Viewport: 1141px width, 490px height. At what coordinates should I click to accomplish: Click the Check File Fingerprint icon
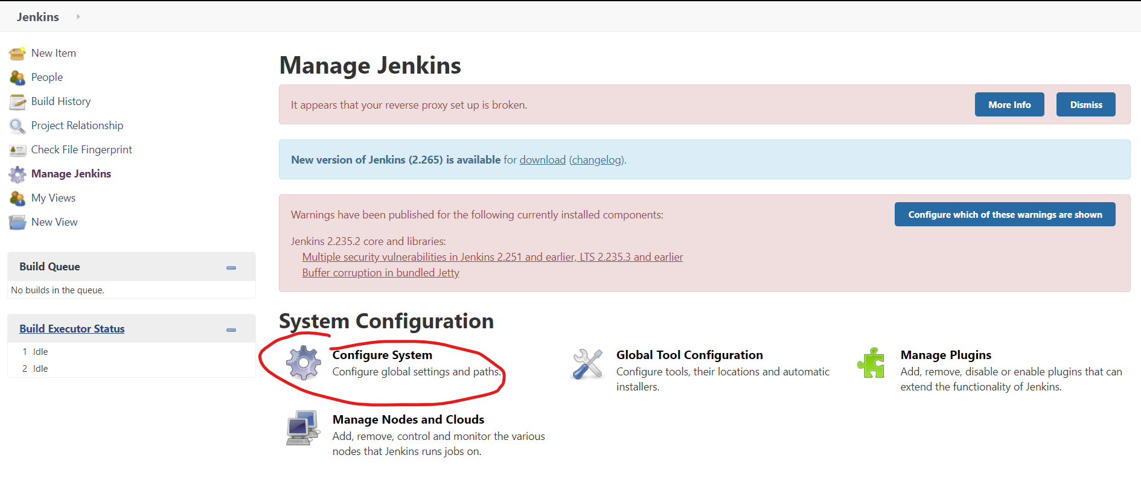point(18,150)
